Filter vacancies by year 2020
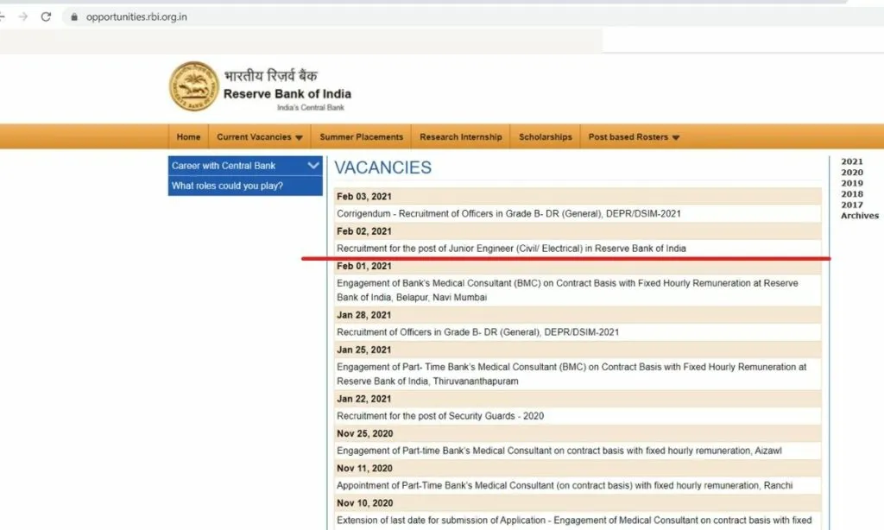The image size is (884, 530). (x=852, y=173)
